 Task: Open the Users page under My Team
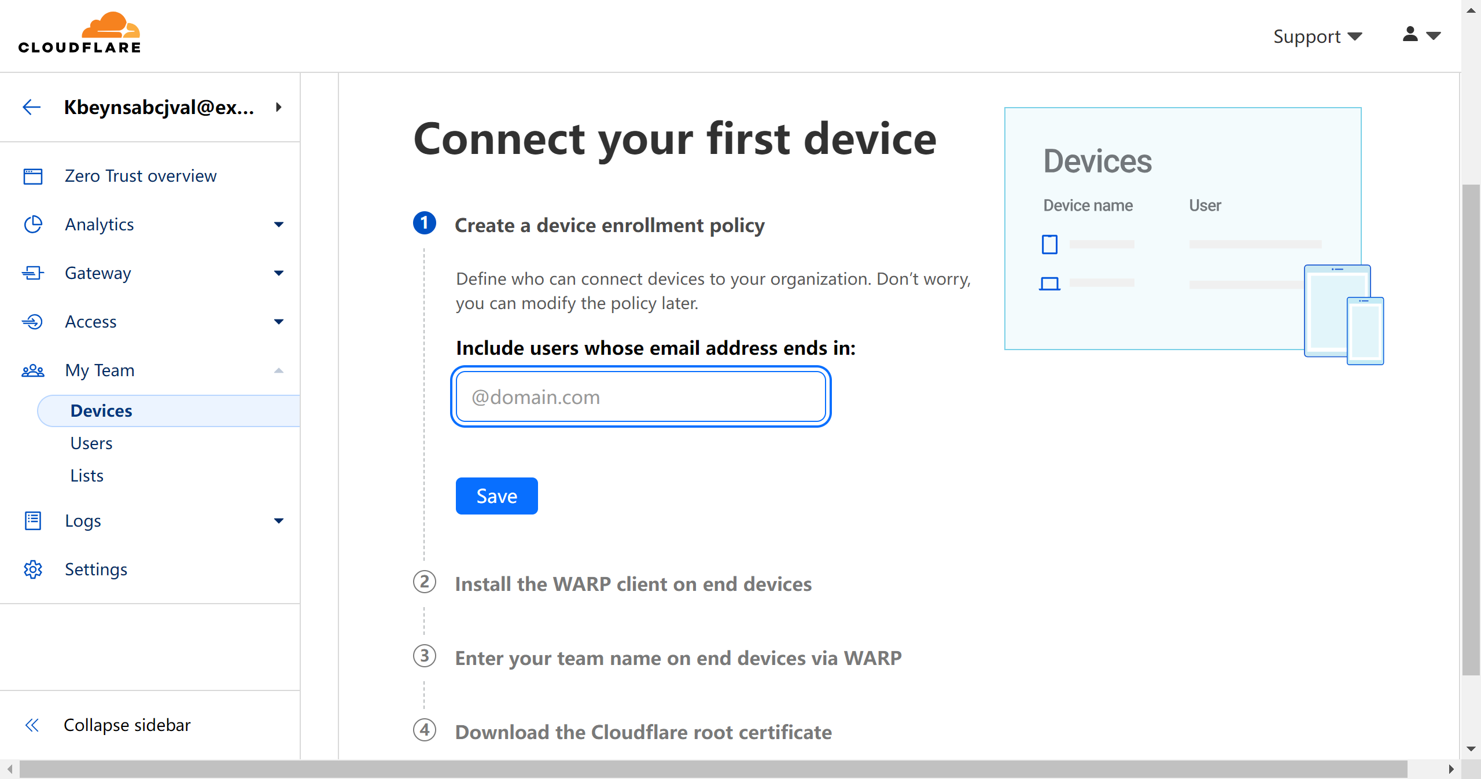pos(91,443)
